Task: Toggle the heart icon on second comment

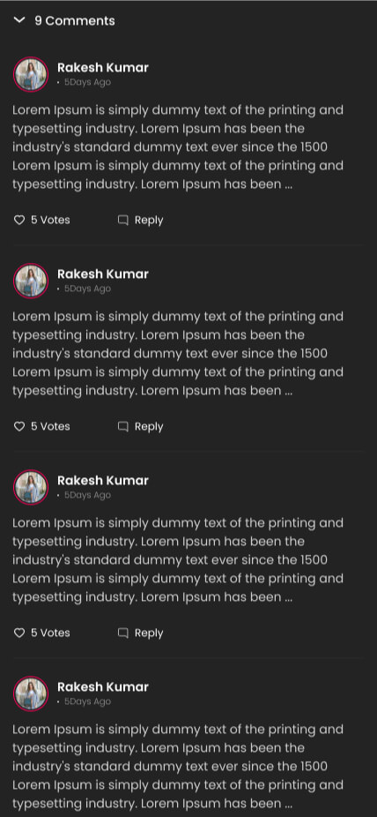Action: (x=19, y=427)
